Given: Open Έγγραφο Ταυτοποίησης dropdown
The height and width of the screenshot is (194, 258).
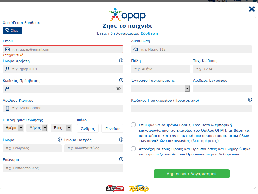Looking at the screenshot, I should coord(161,89).
